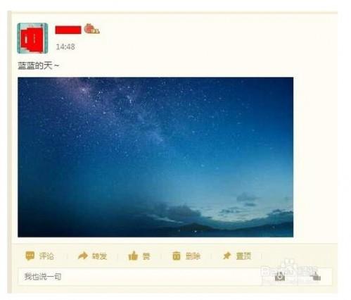Select the 评论 text label

(x=46, y=256)
